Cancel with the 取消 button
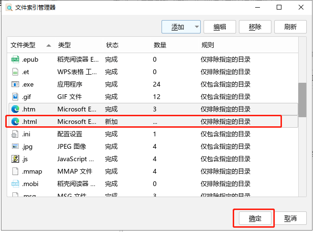The width and height of the screenshot is (313, 232). click(x=290, y=218)
